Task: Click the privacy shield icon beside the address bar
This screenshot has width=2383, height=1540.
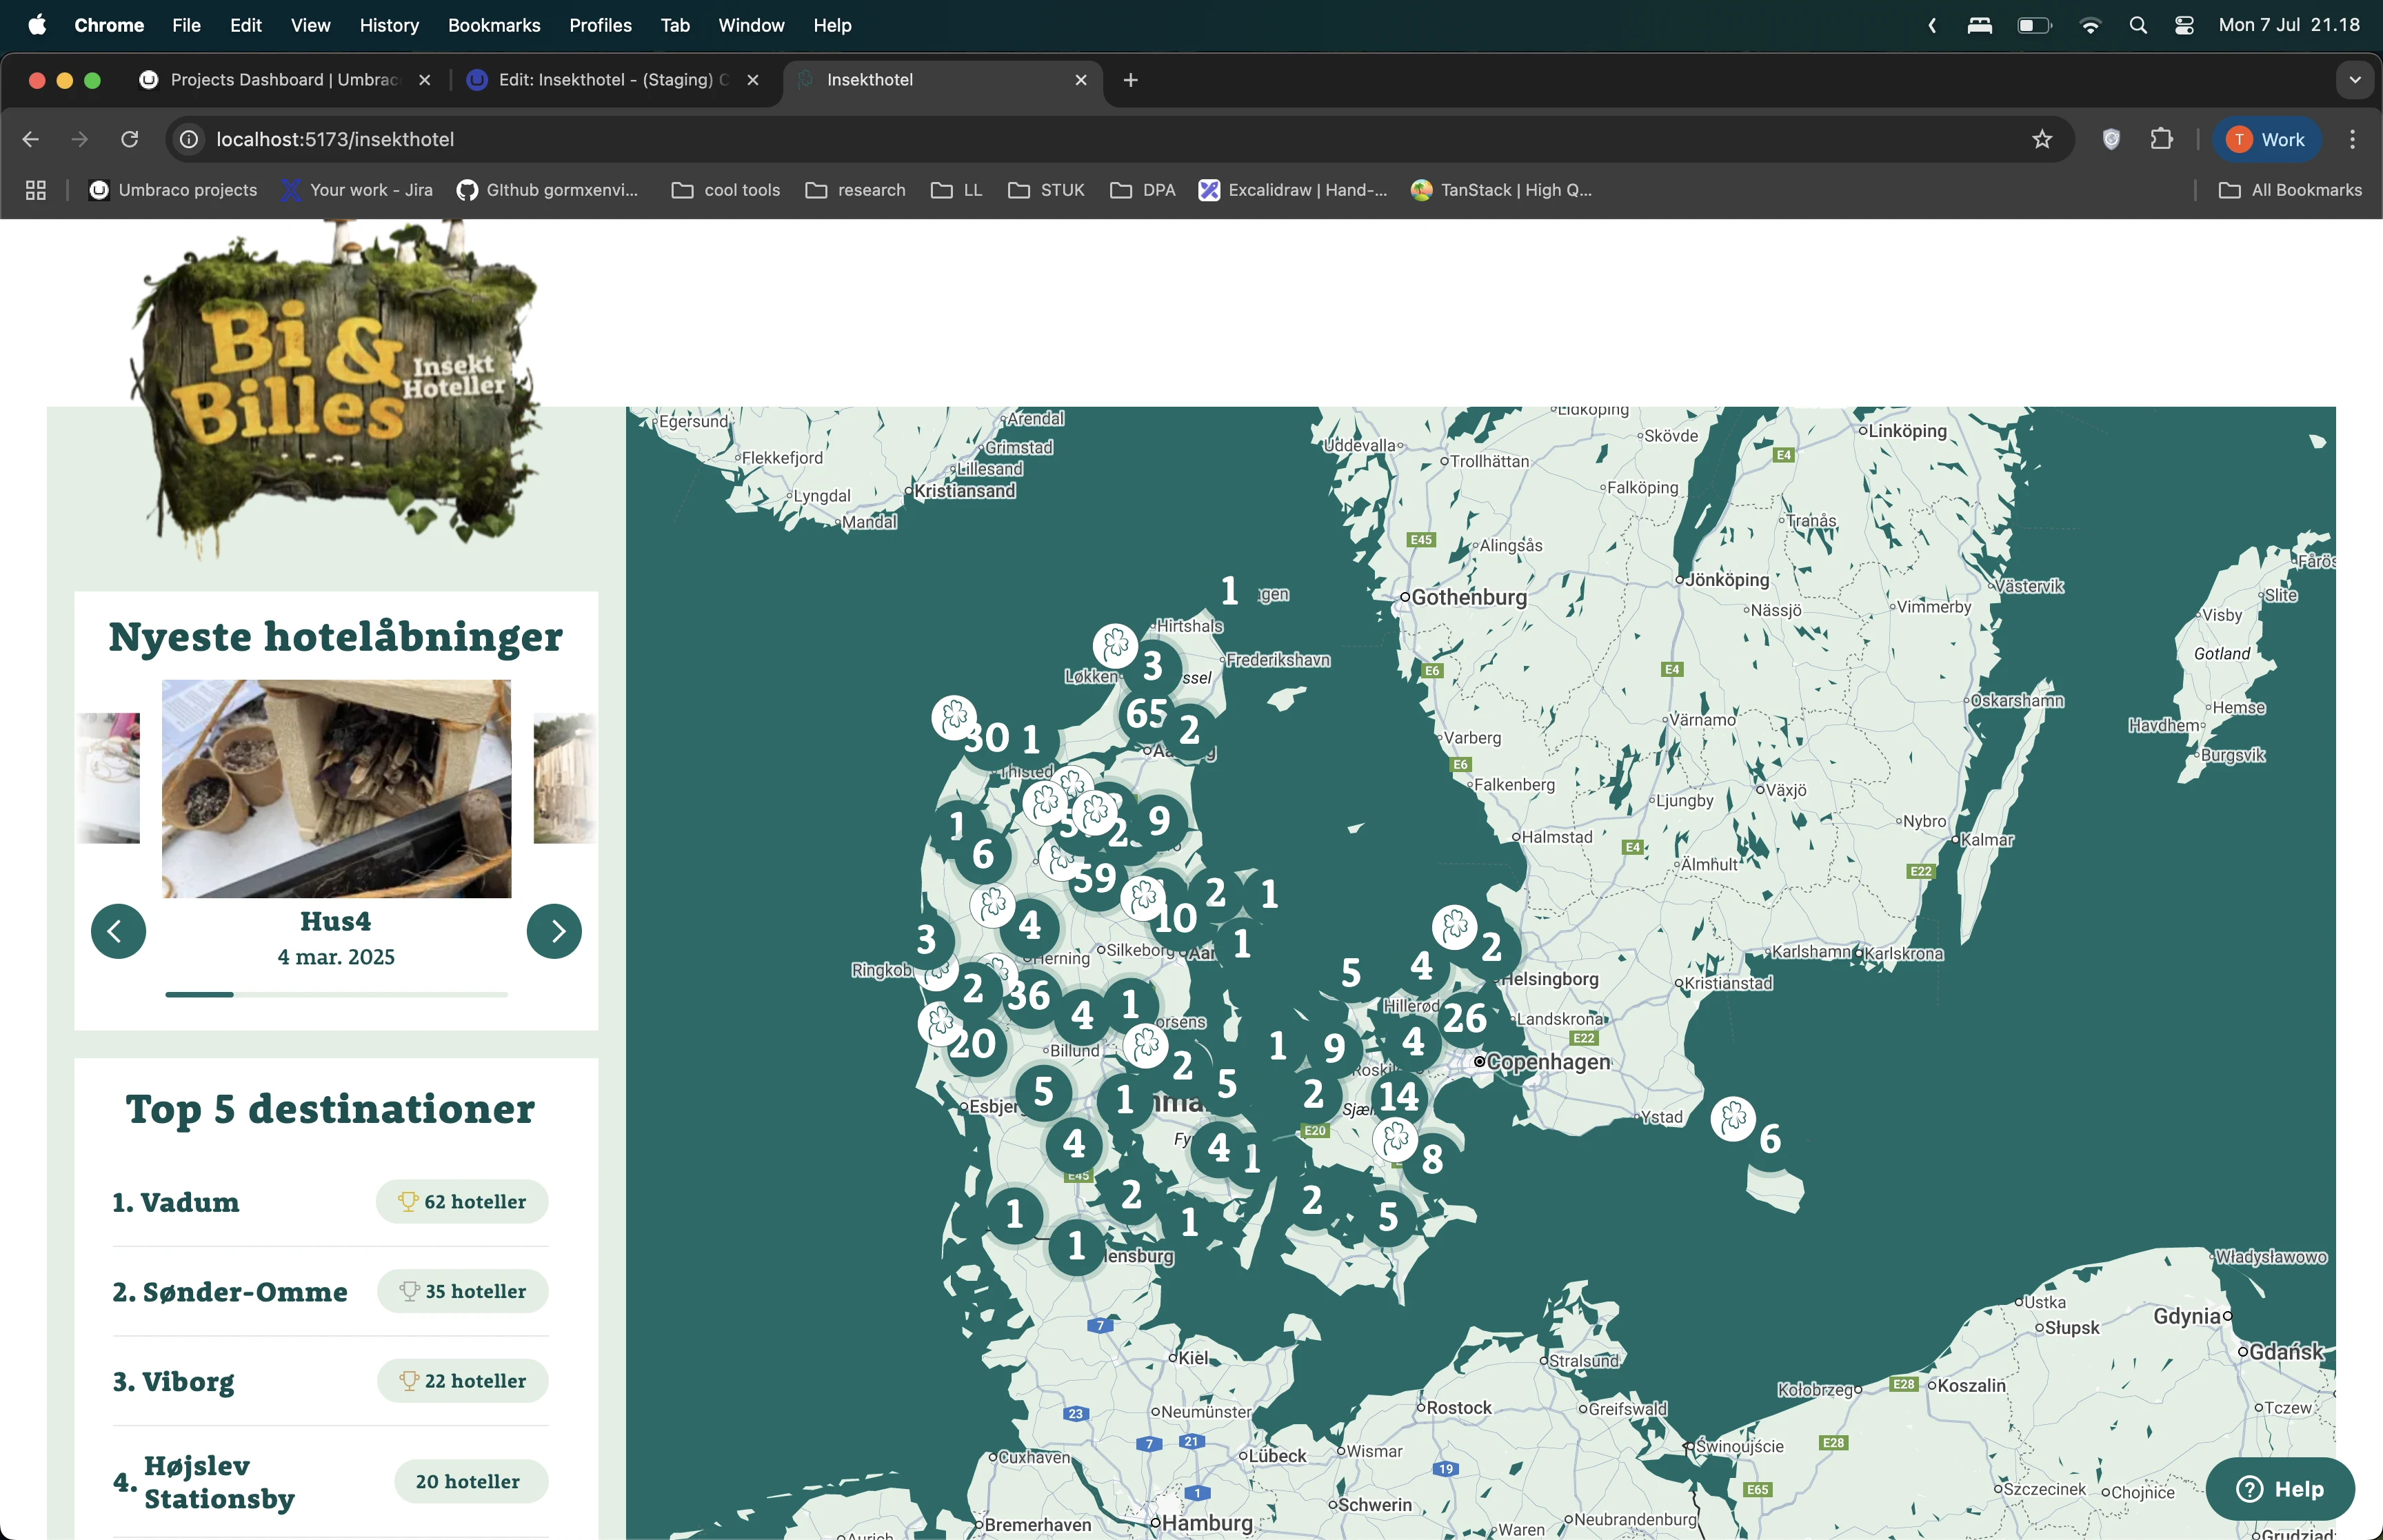Action: pos(2110,139)
